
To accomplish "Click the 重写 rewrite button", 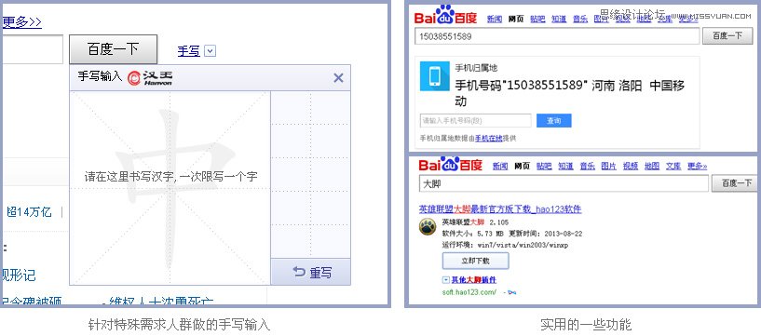I will click(310, 272).
